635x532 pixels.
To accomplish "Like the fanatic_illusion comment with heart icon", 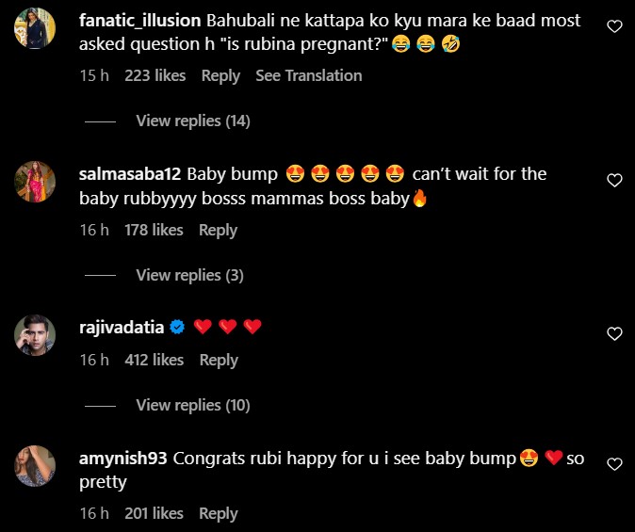I will click(x=614, y=26).
